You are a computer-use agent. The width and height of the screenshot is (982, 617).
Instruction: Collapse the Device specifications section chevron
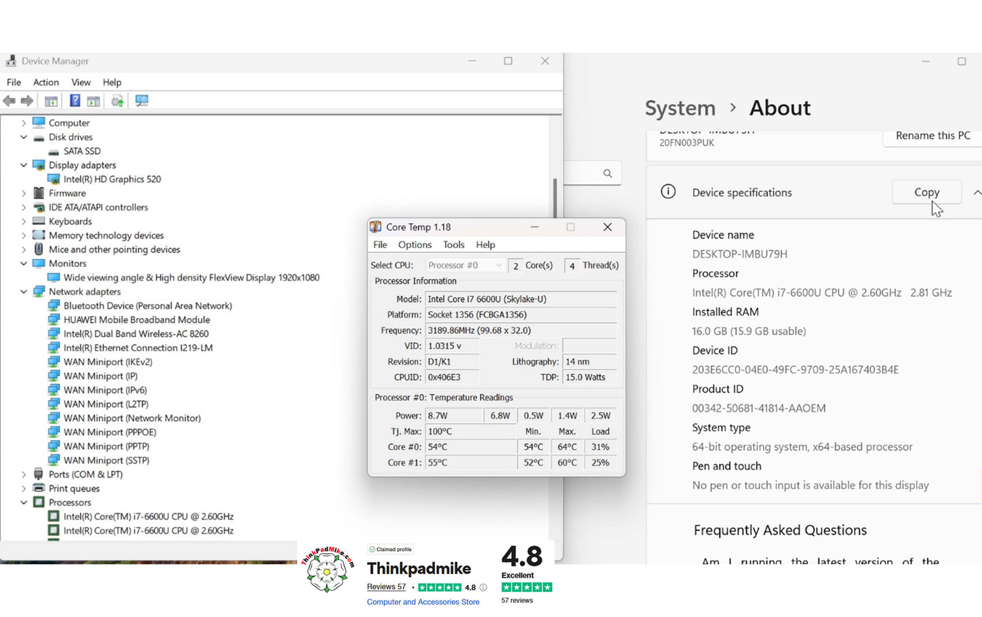coord(977,192)
